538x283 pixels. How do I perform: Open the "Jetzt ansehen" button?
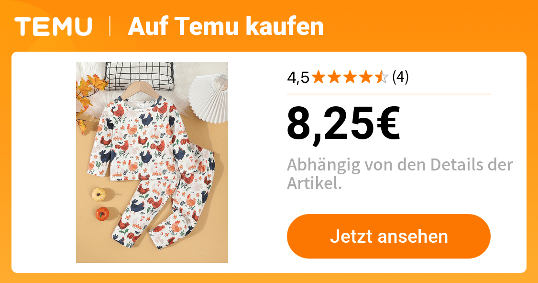[x=389, y=236]
